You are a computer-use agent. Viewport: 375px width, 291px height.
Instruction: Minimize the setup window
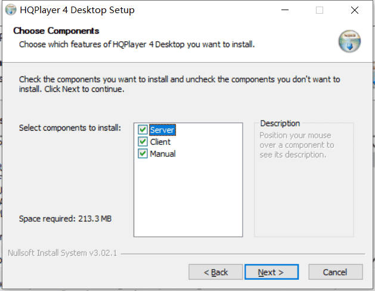(x=285, y=10)
